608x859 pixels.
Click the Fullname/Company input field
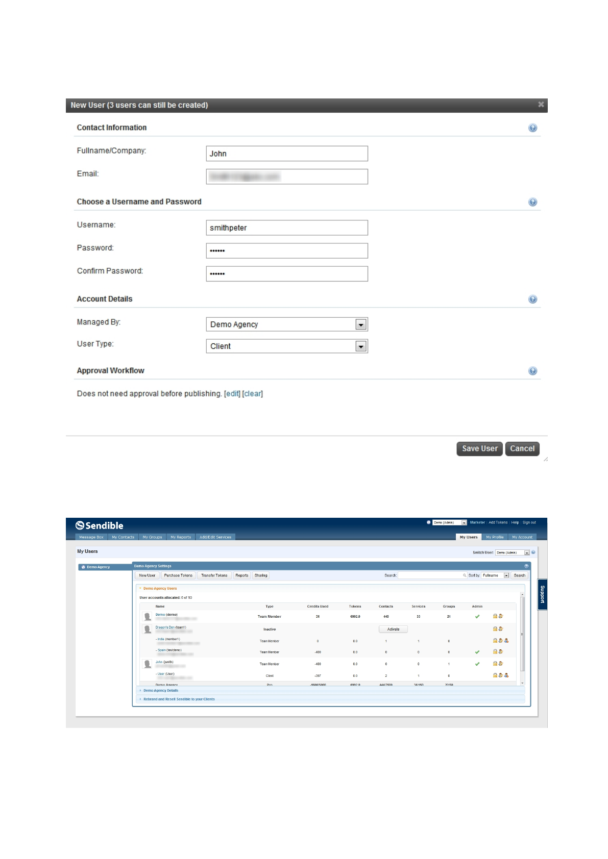(287, 154)
